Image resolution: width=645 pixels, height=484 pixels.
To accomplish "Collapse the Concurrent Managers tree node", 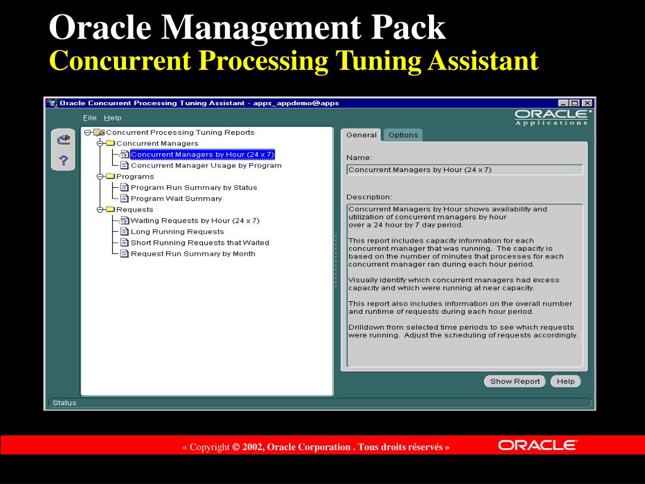I will [100, 143].
